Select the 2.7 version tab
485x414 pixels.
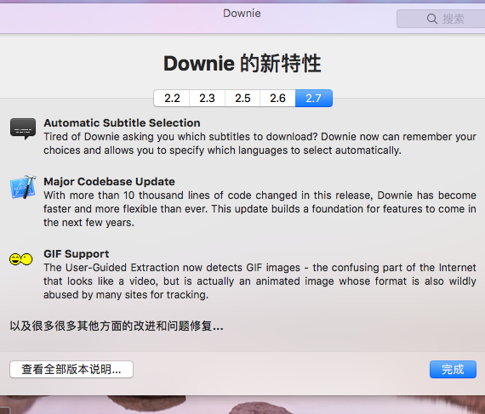(x=314, y=99)
